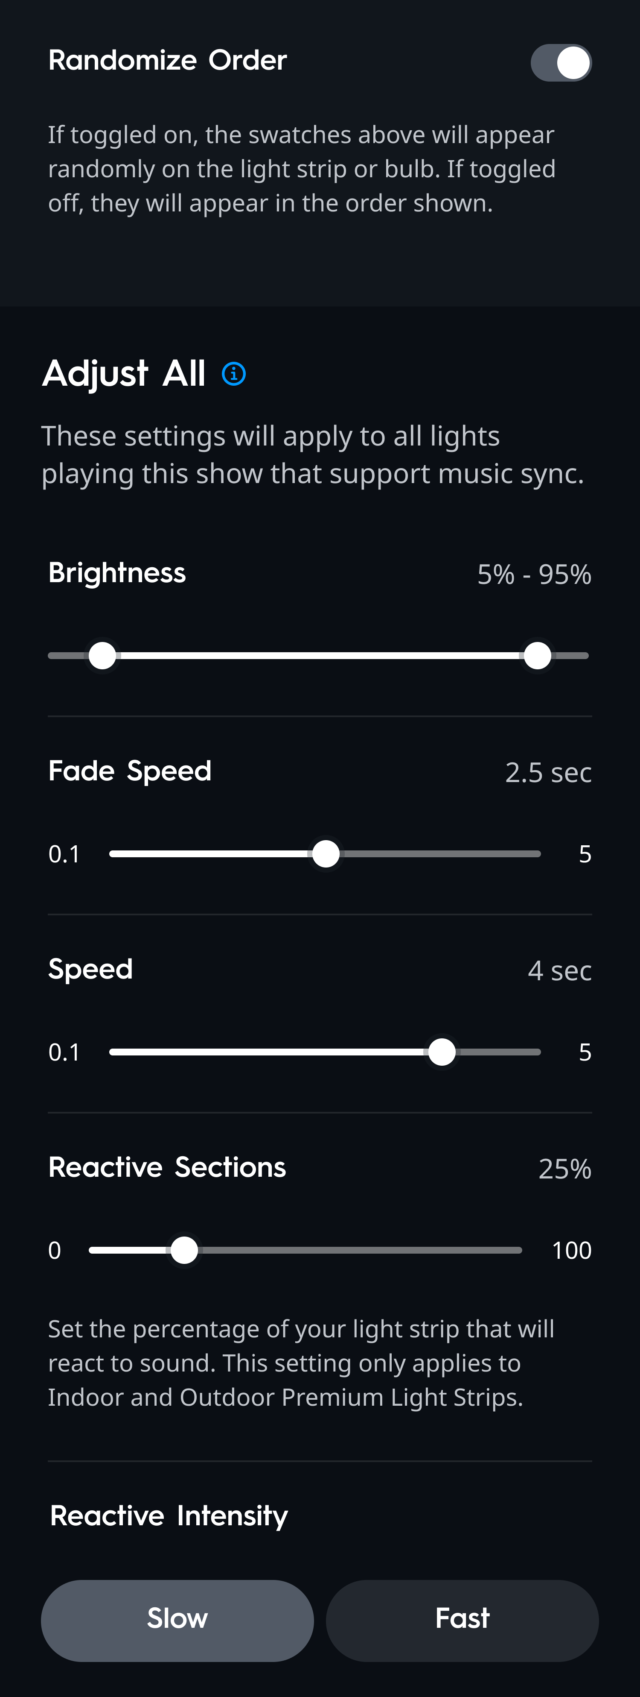Click the Reactive Intensity heading
Image resolution: width=640 pixels, height=1697 pixels.
[x=169, y=1516]
